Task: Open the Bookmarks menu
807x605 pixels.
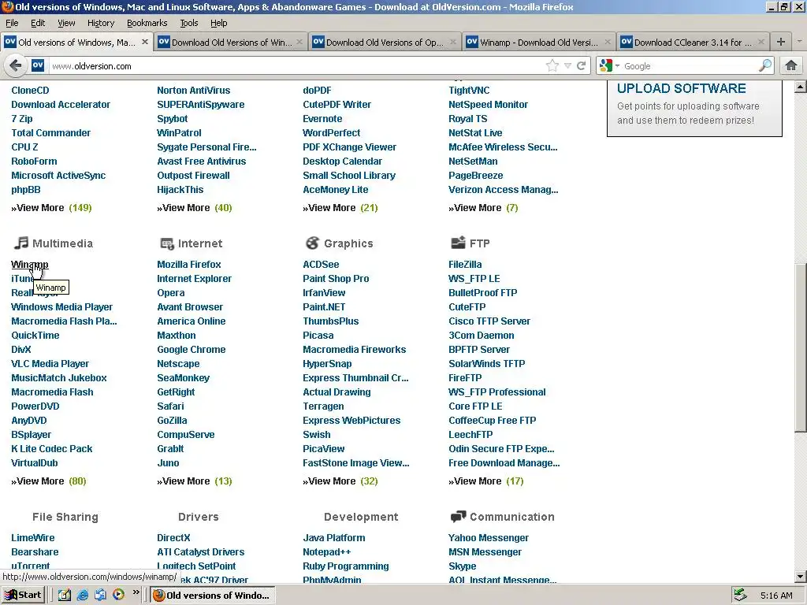Action: click(147, 23)
